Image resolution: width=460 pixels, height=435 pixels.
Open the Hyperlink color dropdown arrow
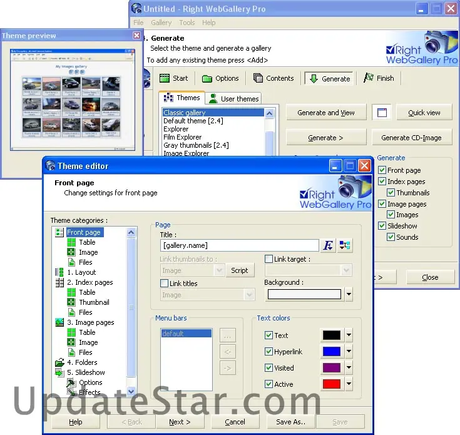(x=349, y=351)
